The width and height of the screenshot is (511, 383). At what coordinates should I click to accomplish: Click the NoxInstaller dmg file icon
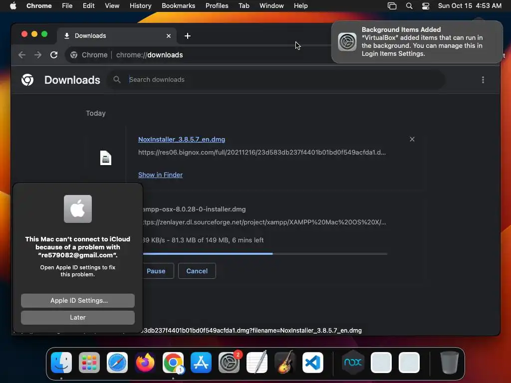(x=106, y=158)
